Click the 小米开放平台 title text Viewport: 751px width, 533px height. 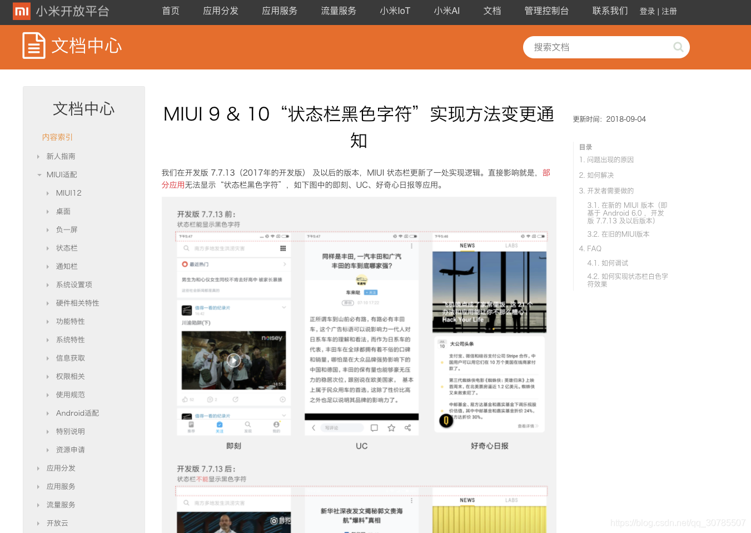coord(73,11)
